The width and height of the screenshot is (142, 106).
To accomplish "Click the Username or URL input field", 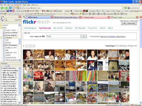I will (64, 36).
